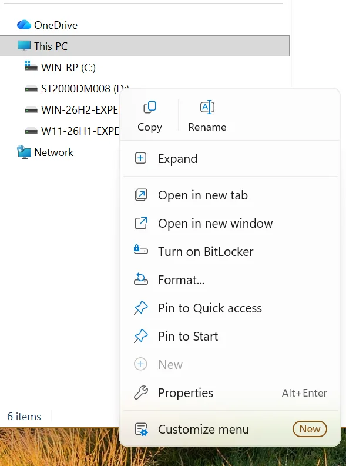Select Network in the navigation pane

click(x=53, y=152)
